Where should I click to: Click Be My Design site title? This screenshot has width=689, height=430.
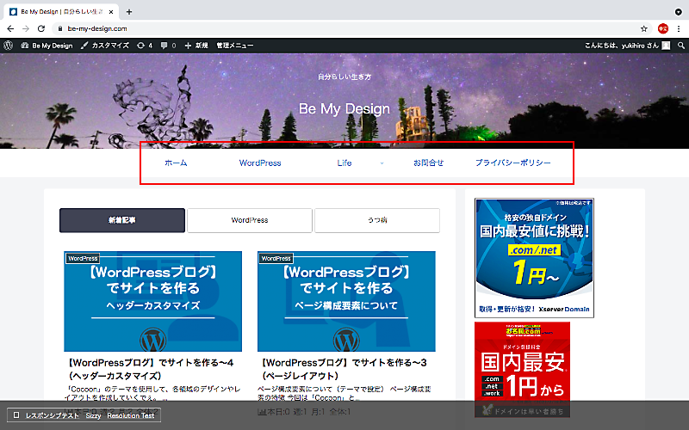(x=344, y=108)
